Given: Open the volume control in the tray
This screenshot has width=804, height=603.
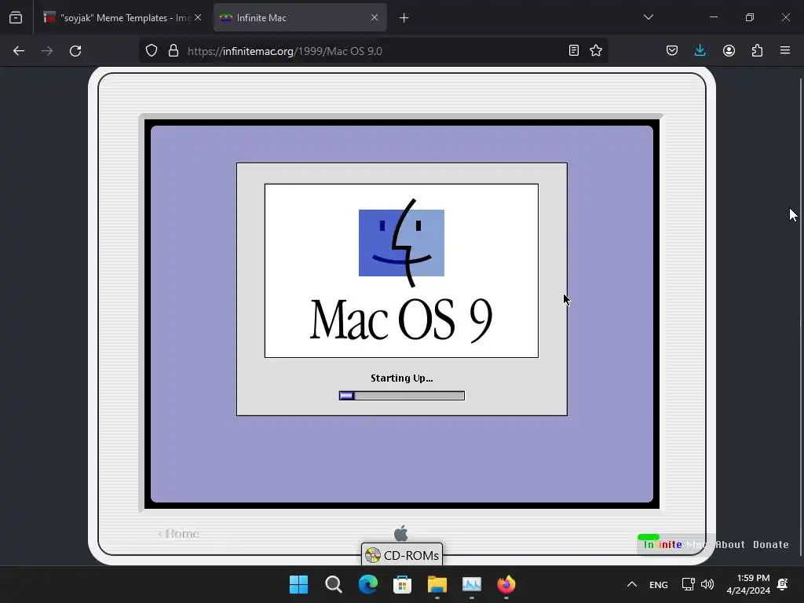Looking at the screenshot, I should point(707,584).
